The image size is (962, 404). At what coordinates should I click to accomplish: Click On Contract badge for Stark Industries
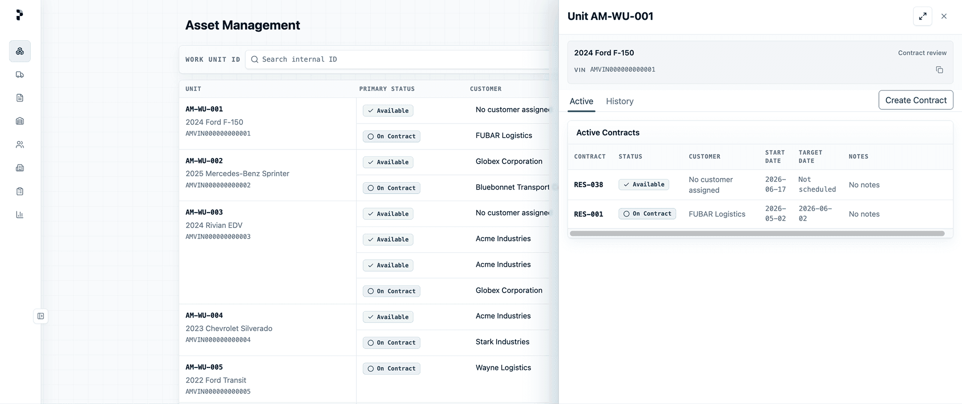click(x=391, y=342)
